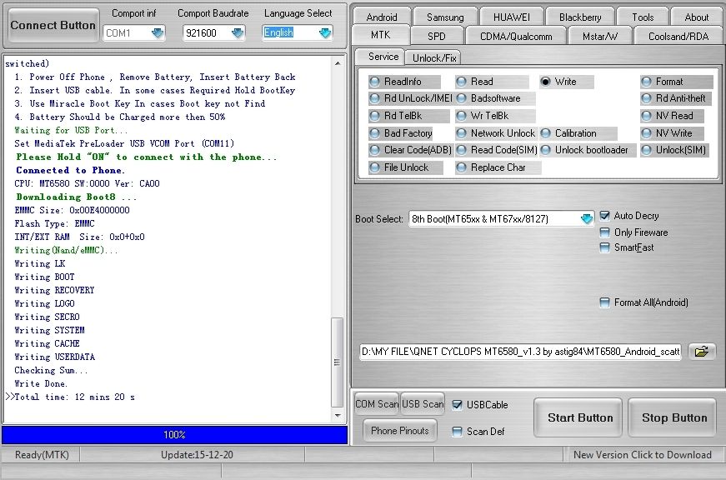The image size is (726, 480).
Task: Switch to the Samsung tab
Action: (445, 17)
